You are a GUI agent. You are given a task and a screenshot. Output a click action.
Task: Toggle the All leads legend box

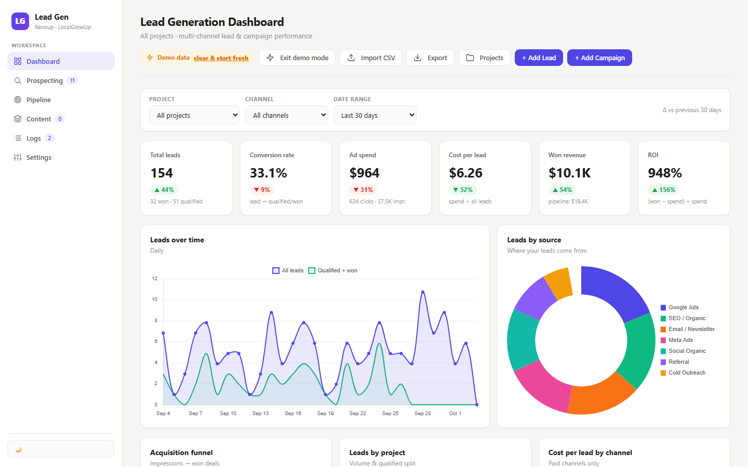(x=276, y=270)
